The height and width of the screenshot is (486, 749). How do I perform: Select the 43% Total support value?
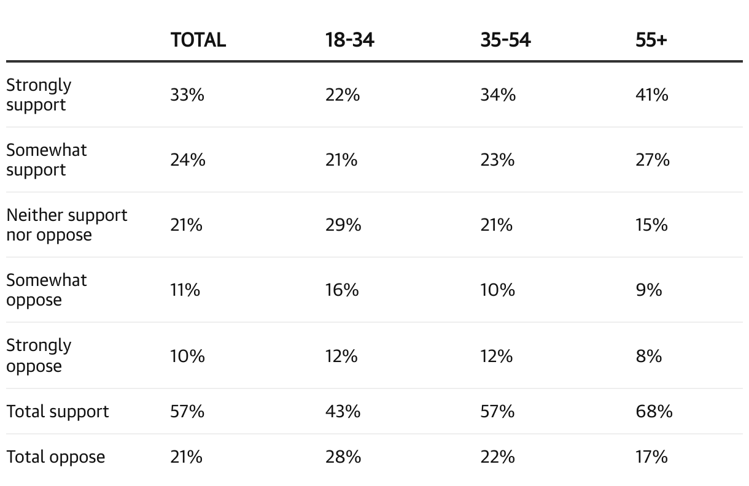coord(343,411)
